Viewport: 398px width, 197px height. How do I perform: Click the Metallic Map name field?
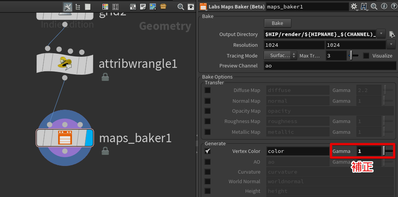point(298,132)
